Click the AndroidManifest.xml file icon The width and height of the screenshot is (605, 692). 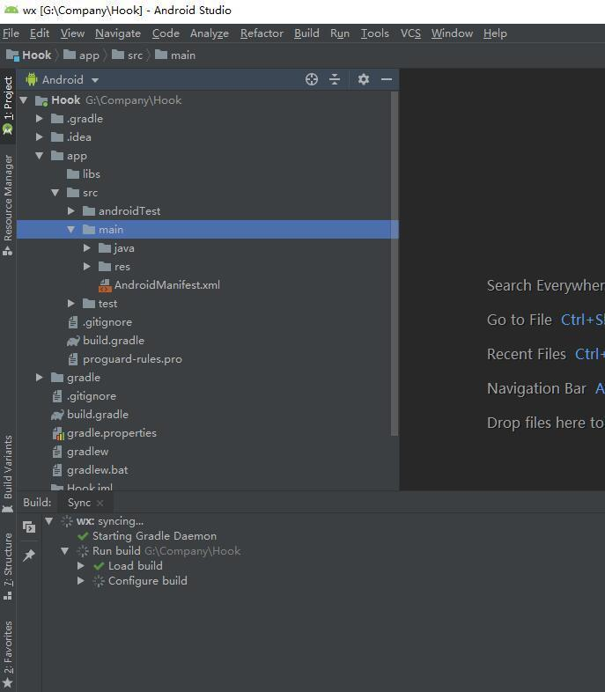105,285
